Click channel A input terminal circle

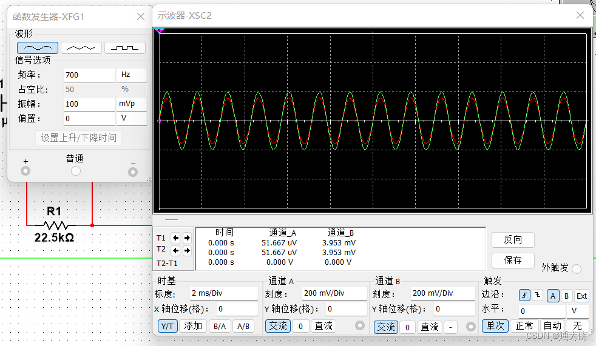(359, 325)
